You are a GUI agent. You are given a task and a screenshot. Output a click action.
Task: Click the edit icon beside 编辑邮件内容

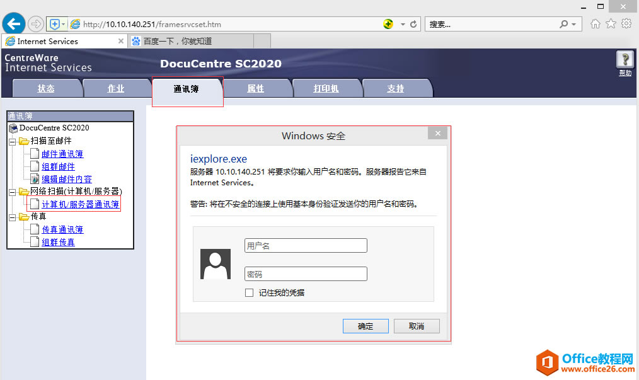pos(35,178)
